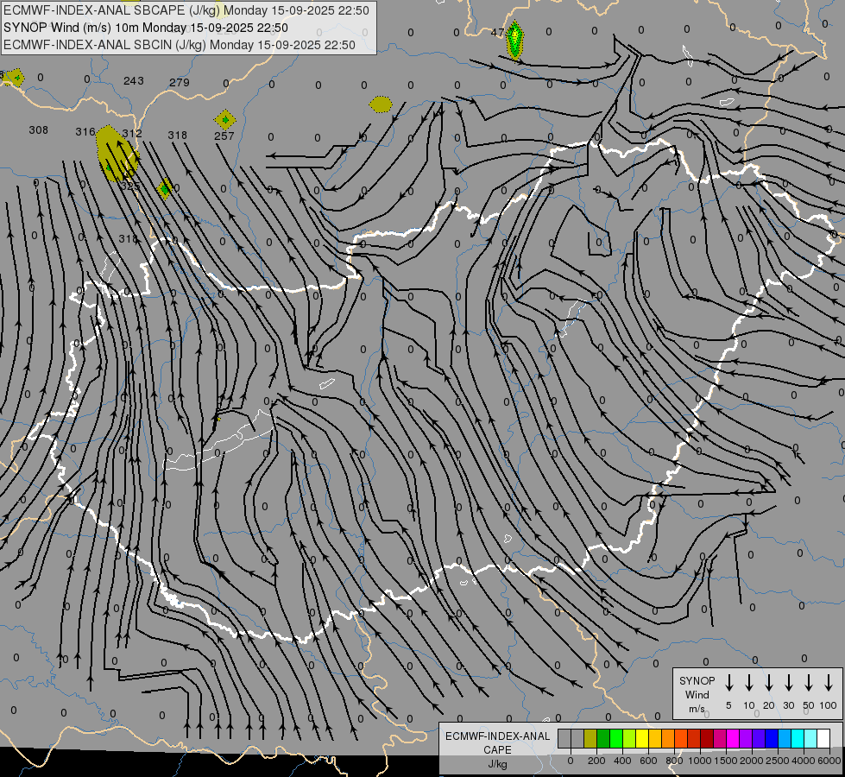Click the bright green CAPE legend swatch
Viewport: 845px width, 777px height.
click(x=616, y=738)
